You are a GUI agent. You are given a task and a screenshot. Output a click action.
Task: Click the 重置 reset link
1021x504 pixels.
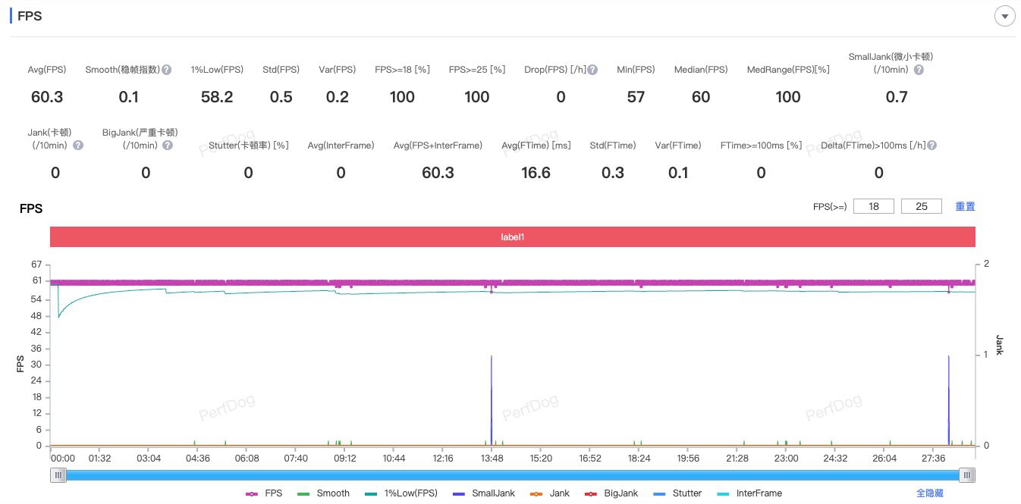(x=965, y=206)
